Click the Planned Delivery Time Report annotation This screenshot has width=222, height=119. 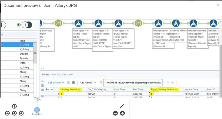click(198, 38)
